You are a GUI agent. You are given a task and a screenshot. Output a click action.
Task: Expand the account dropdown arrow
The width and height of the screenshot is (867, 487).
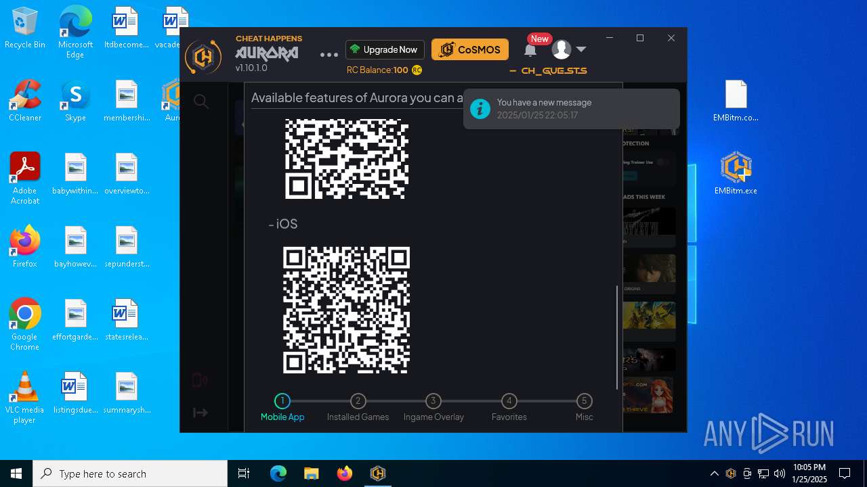point(580,49)
